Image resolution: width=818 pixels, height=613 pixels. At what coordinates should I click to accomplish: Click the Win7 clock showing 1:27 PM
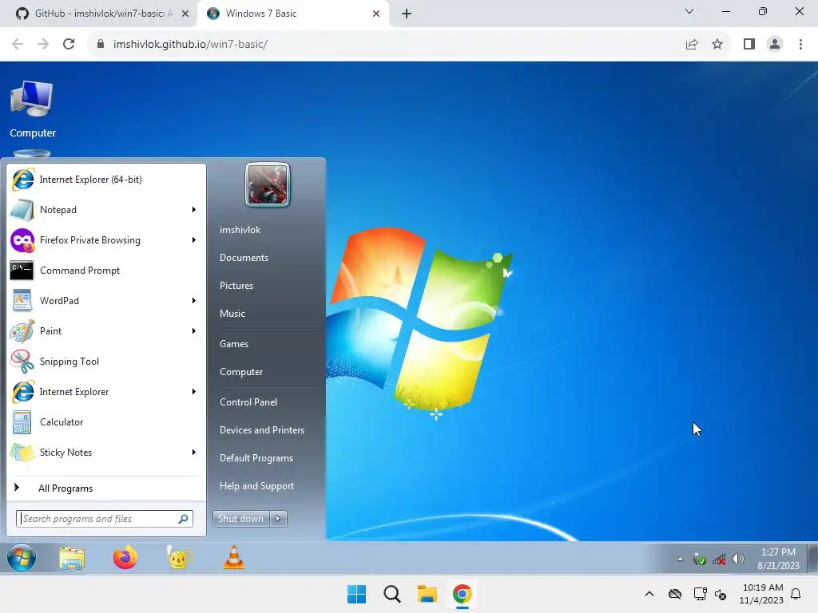pyautogui.click(x=778, y=559)
